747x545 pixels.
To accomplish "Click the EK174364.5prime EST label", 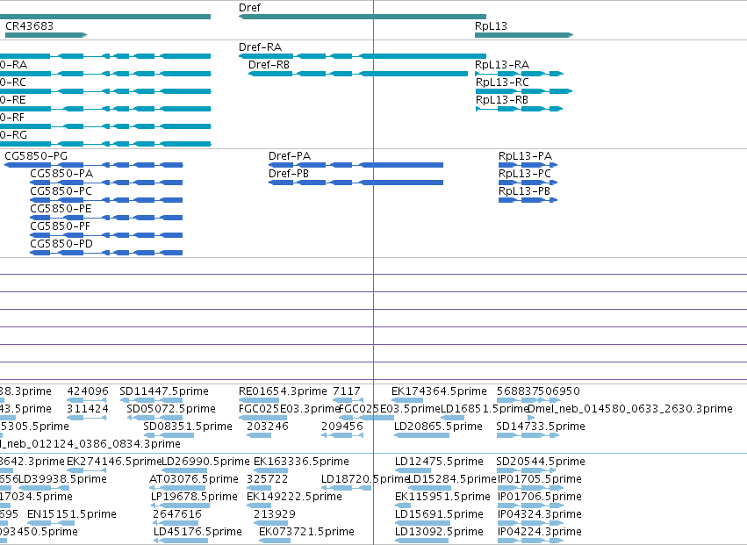I will (439, 391).
